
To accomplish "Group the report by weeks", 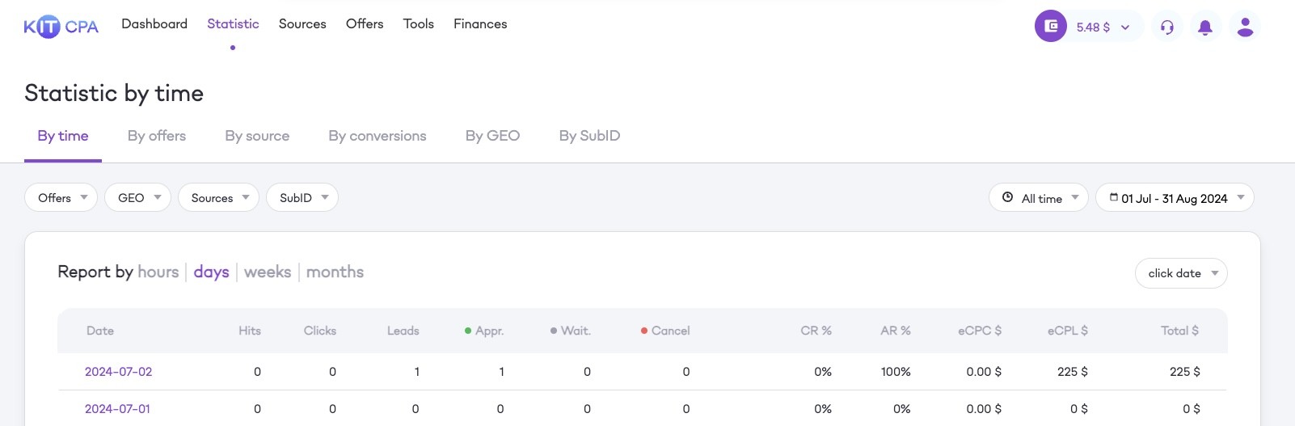I will [268, 272].
